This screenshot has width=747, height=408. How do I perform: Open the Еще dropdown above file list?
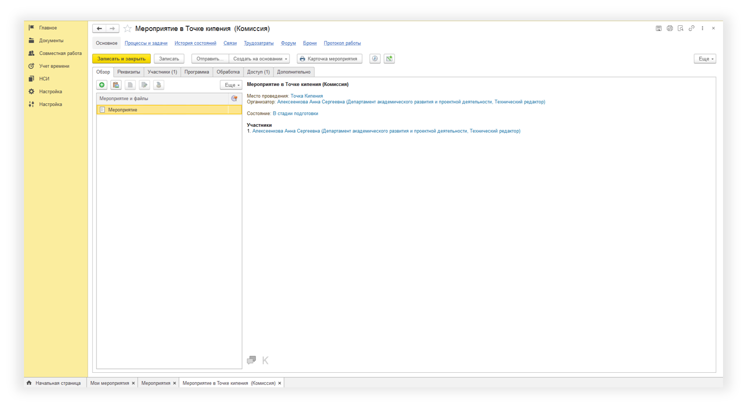[x=231, y=85]
